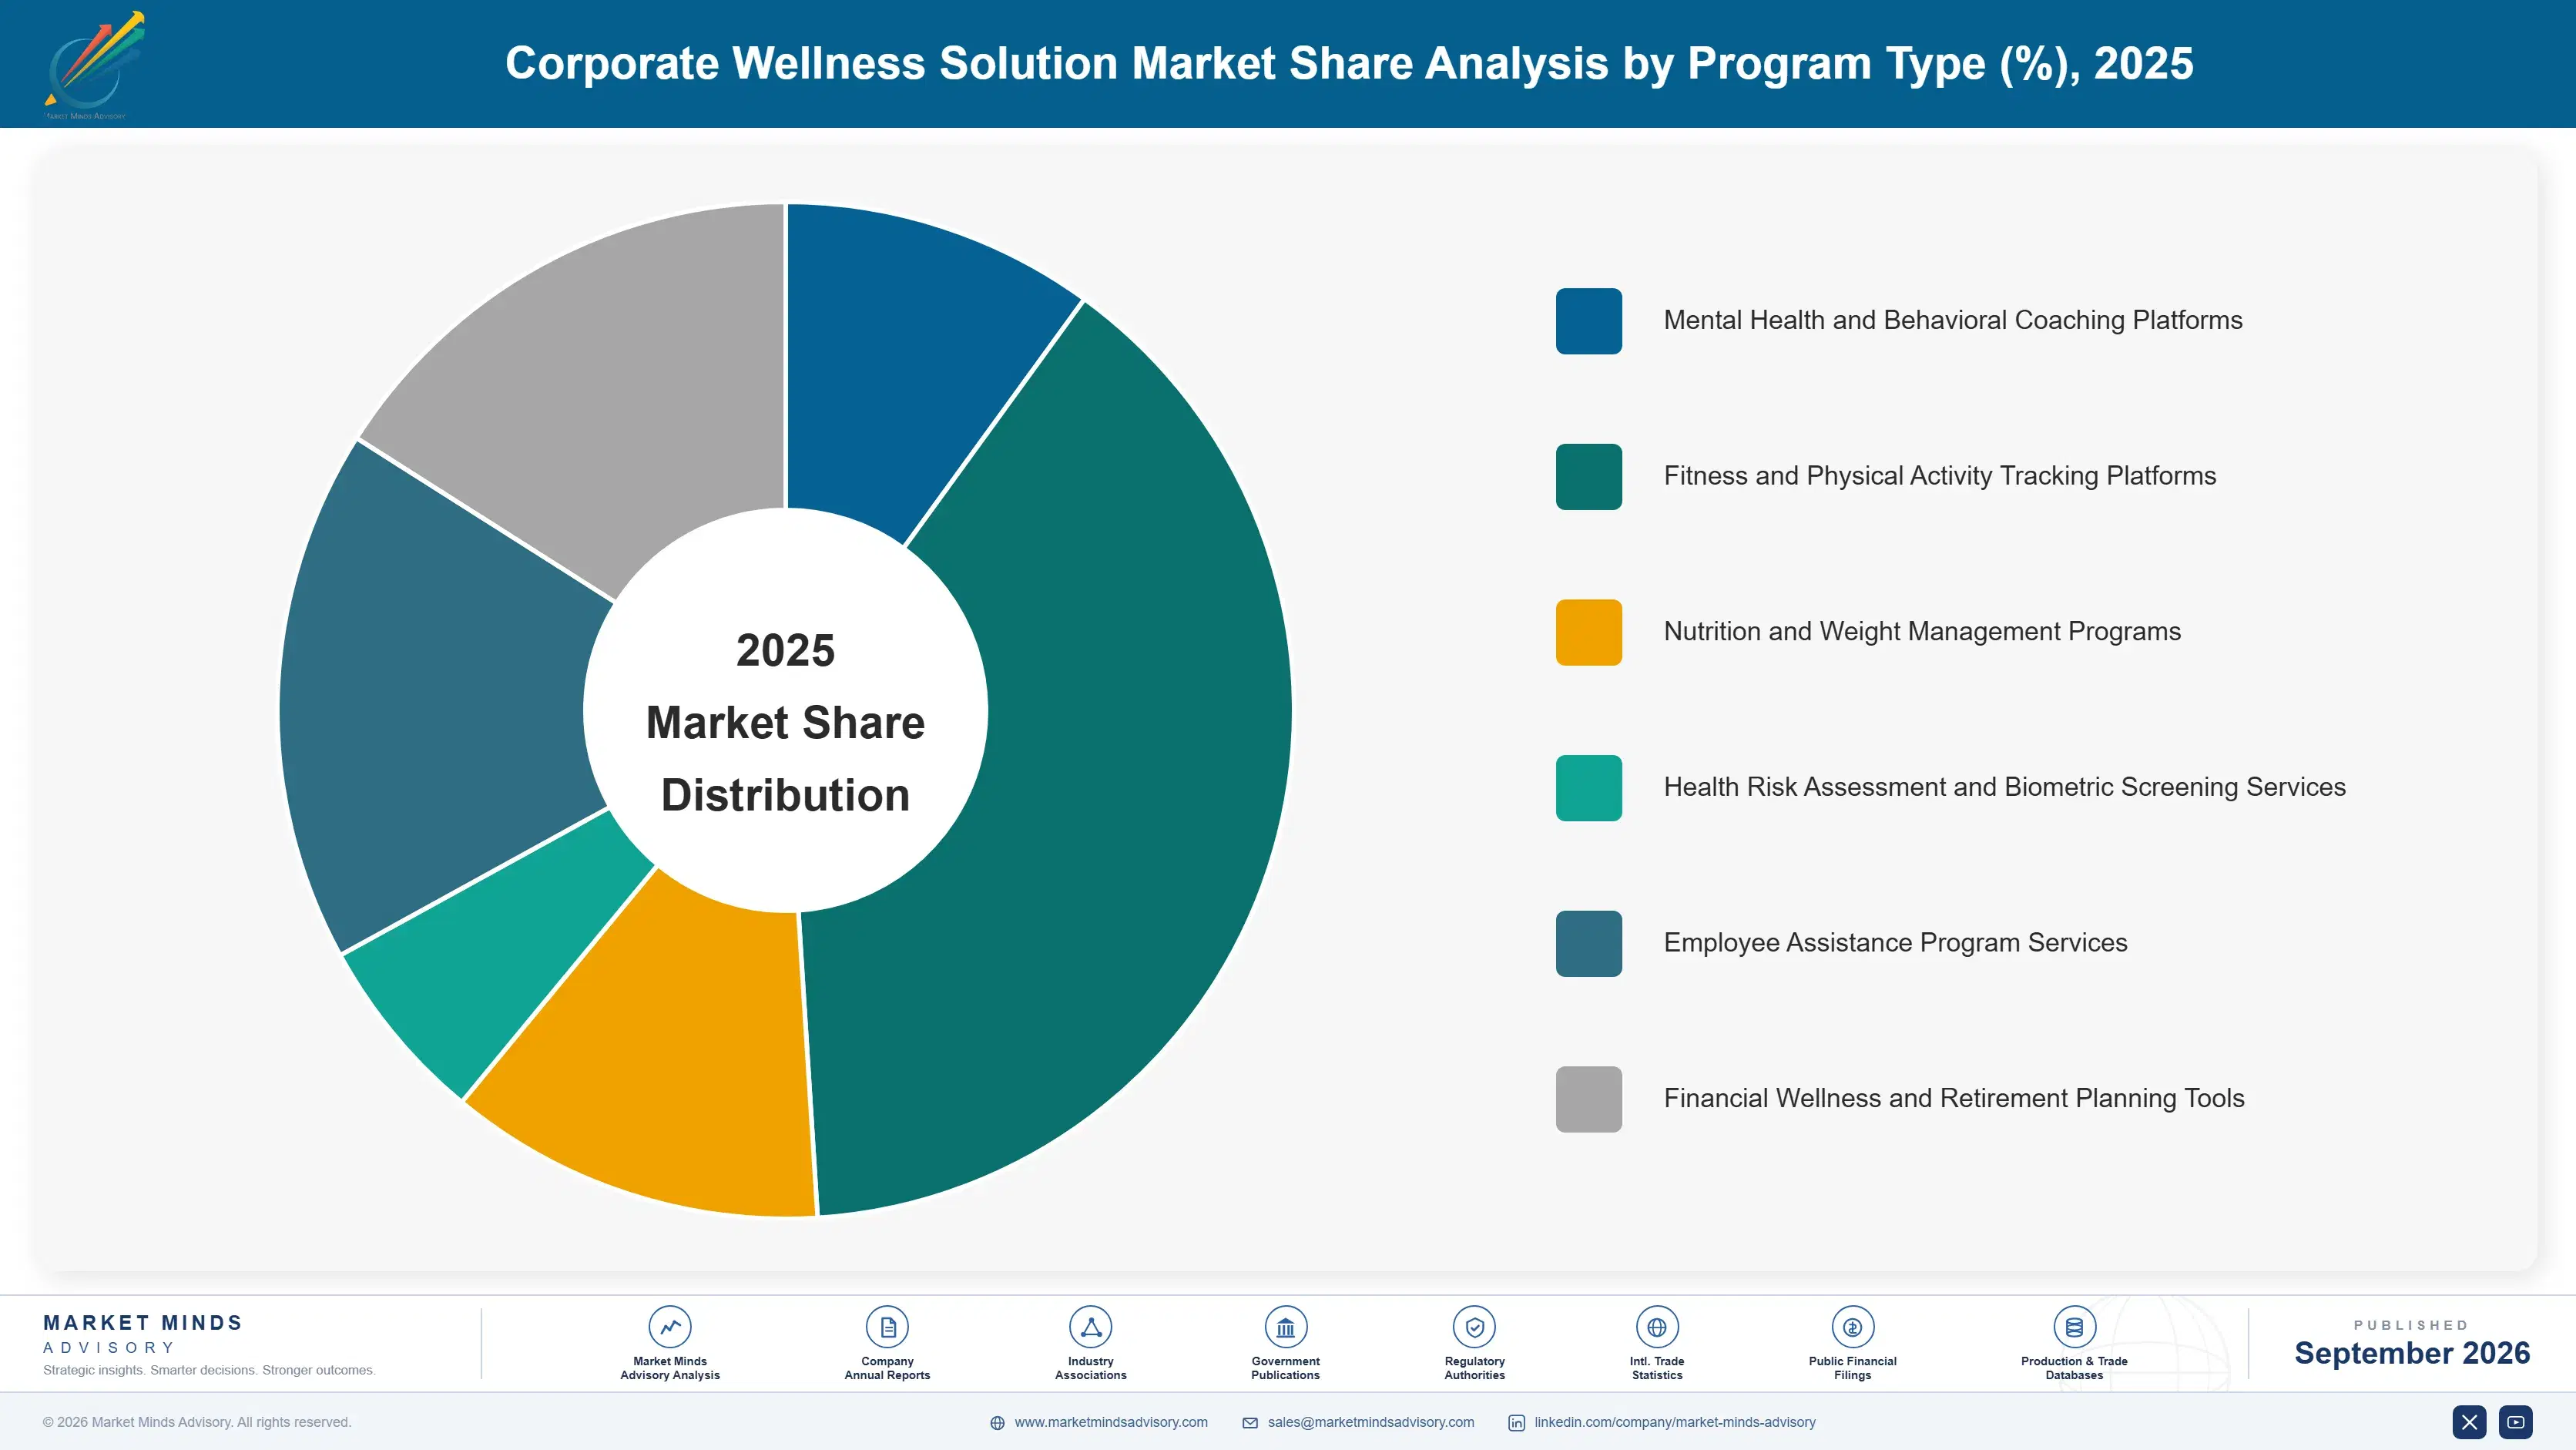Click 'Mental Health and Behavioral Coaching Platforms' label
This screenshot has height=1450, width=2576.
point(1952,320)
